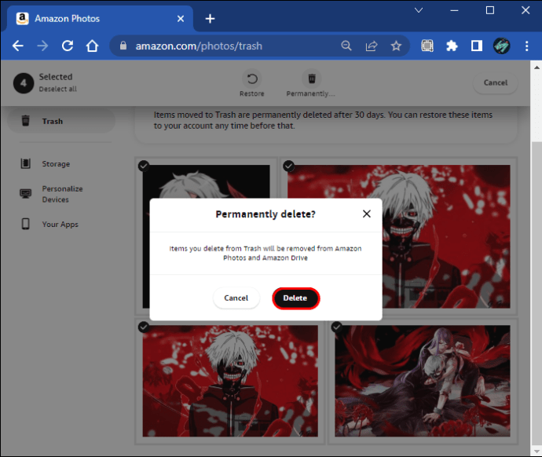
Task: Open the Extensions puzzle icon
Action: (x=452, y=46)
